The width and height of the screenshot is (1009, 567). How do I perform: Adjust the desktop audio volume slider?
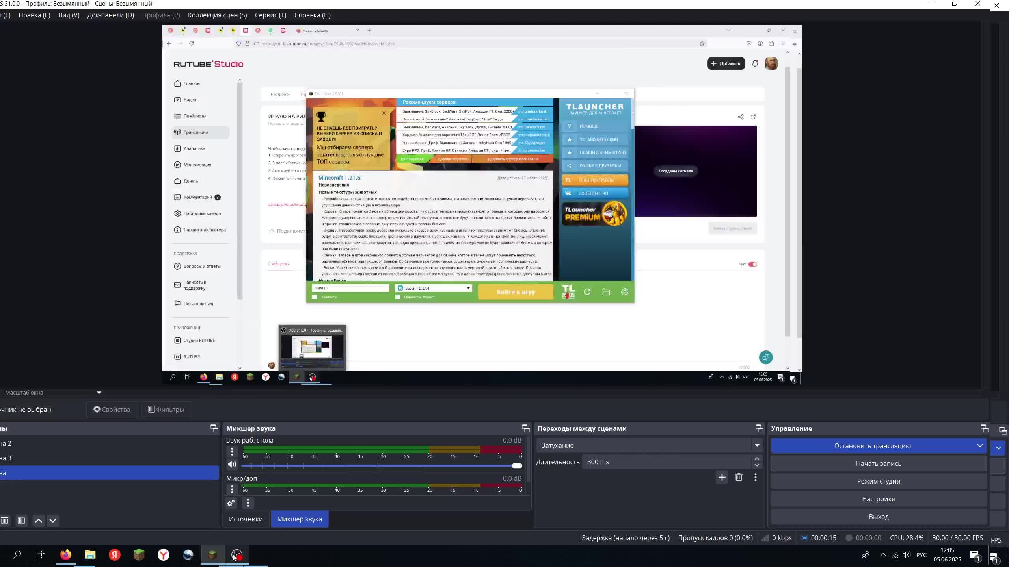pos(517,466)
